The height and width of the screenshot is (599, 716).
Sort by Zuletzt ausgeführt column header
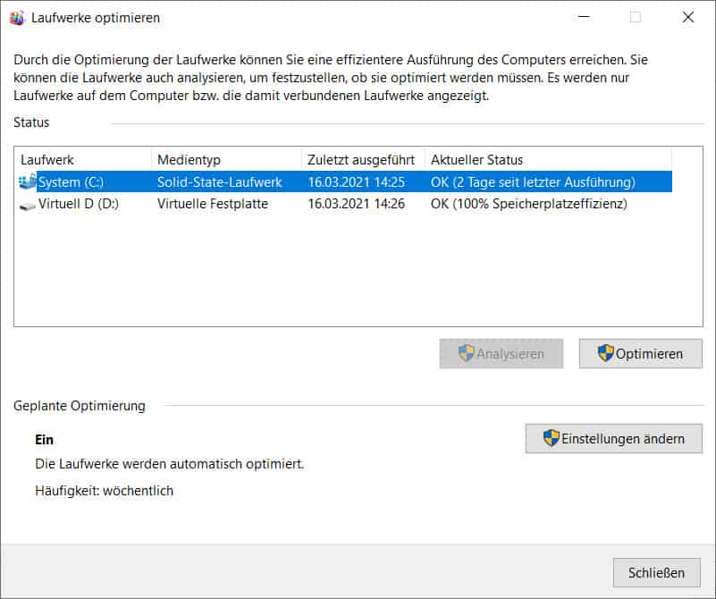coord(363,160)
